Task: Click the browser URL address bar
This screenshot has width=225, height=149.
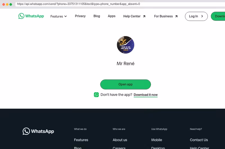Action: pos(120,4)
